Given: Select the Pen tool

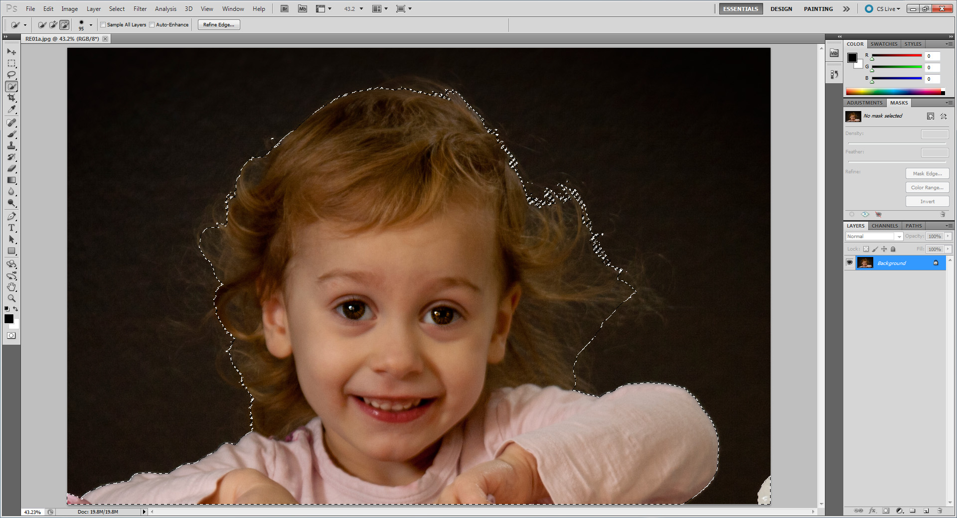Looking at the screenshot, I should 11,216.
